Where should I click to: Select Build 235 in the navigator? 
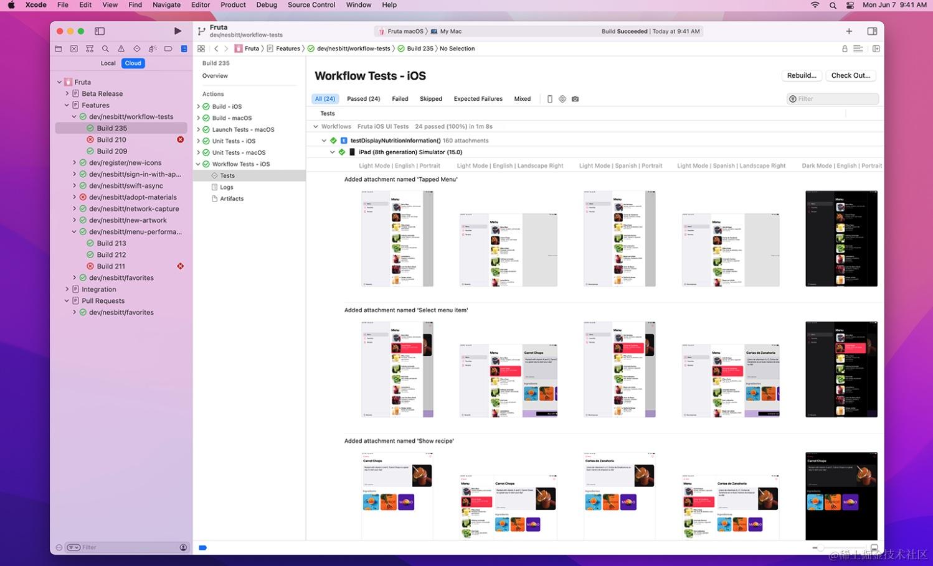pos(121,128)
